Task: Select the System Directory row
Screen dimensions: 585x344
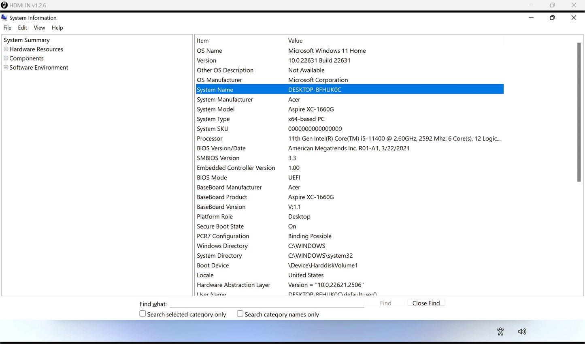Action: tap(350, 256)
